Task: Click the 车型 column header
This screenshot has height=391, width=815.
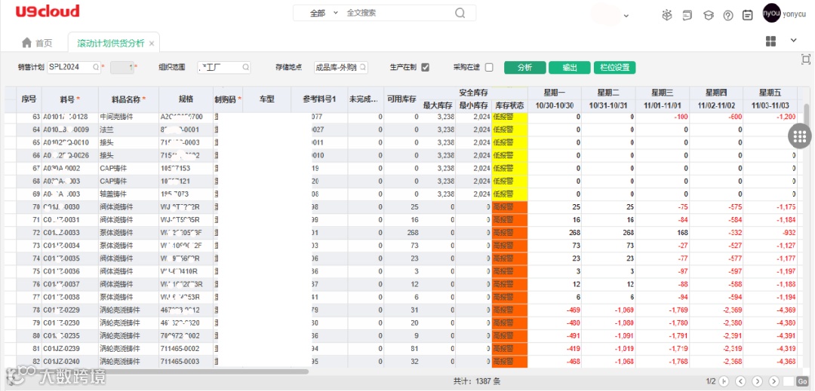Action: pos(266,99)
